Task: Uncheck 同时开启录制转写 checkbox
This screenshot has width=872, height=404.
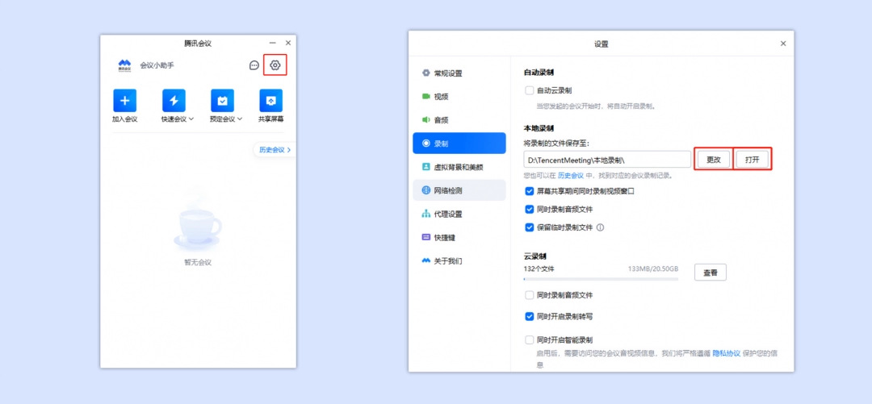Action: point(530,317)
